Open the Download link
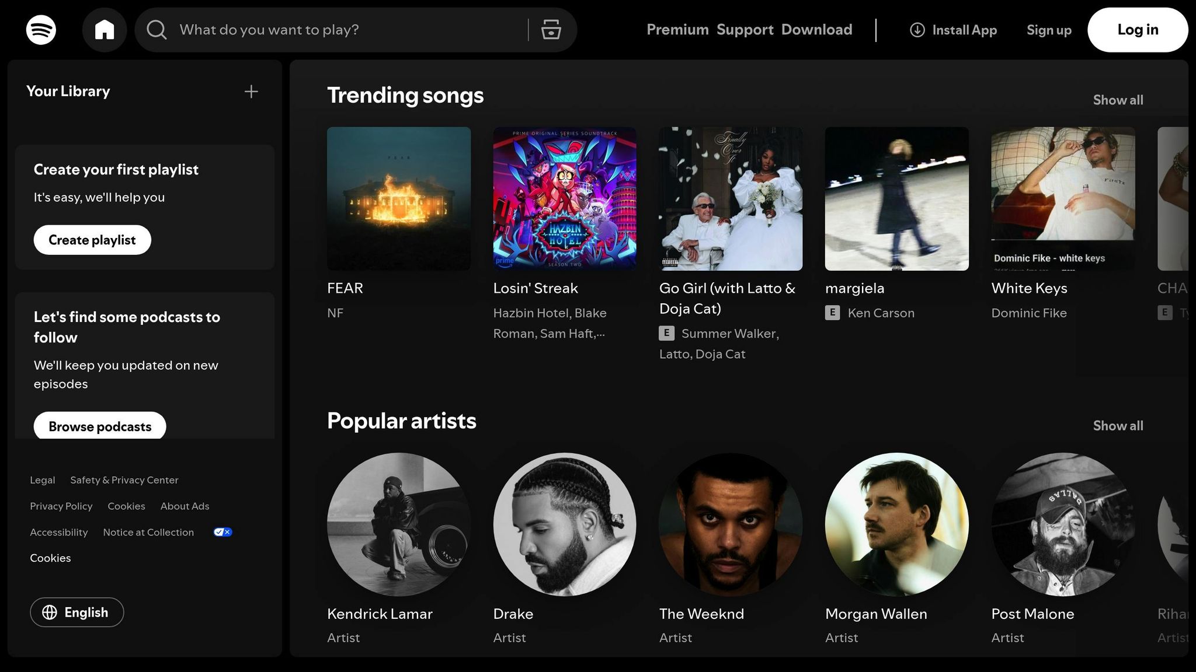This screenshot has width=1196, height=672. pyautogui.click(x=817, y=30)
